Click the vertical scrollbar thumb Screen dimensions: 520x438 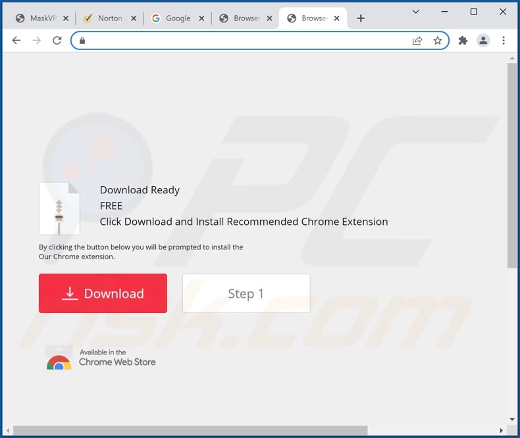[x=512, y=166]
